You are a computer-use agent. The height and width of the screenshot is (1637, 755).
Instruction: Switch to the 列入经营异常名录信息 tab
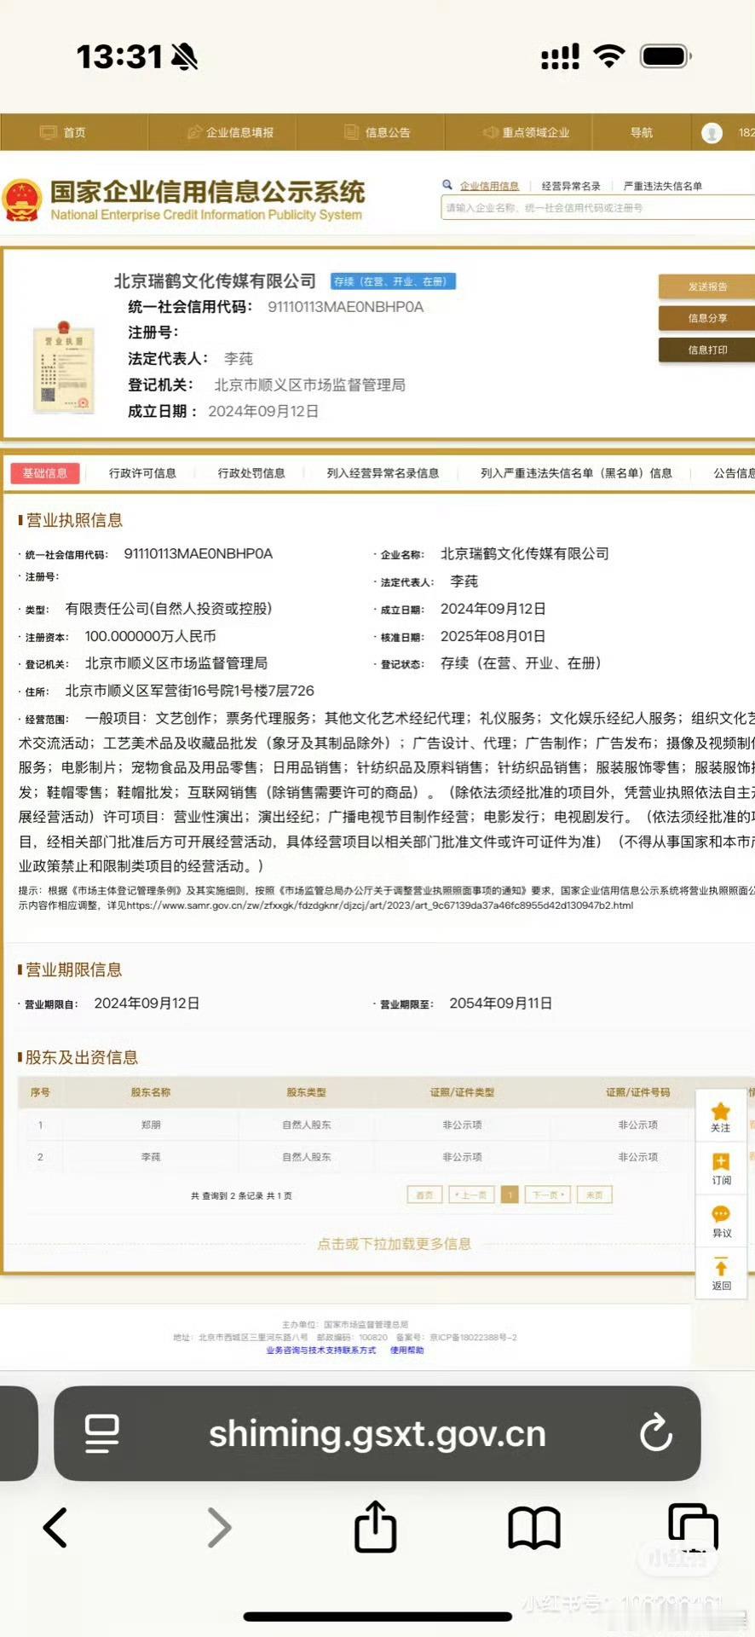pos(383,473)
